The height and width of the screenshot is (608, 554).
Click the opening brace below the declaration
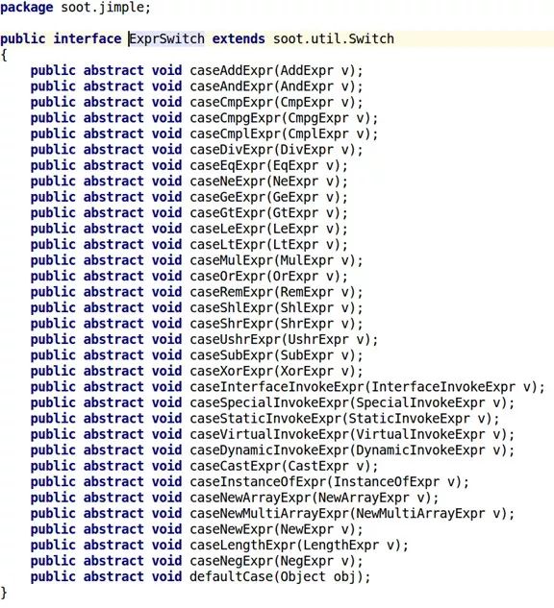point(4,55)
